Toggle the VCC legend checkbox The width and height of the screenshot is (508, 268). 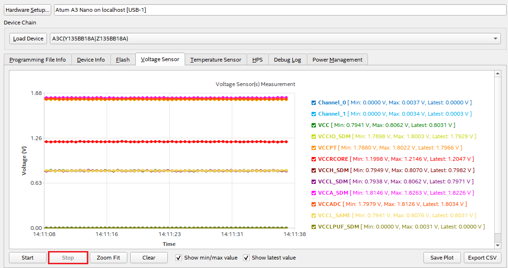click(314, 125)
